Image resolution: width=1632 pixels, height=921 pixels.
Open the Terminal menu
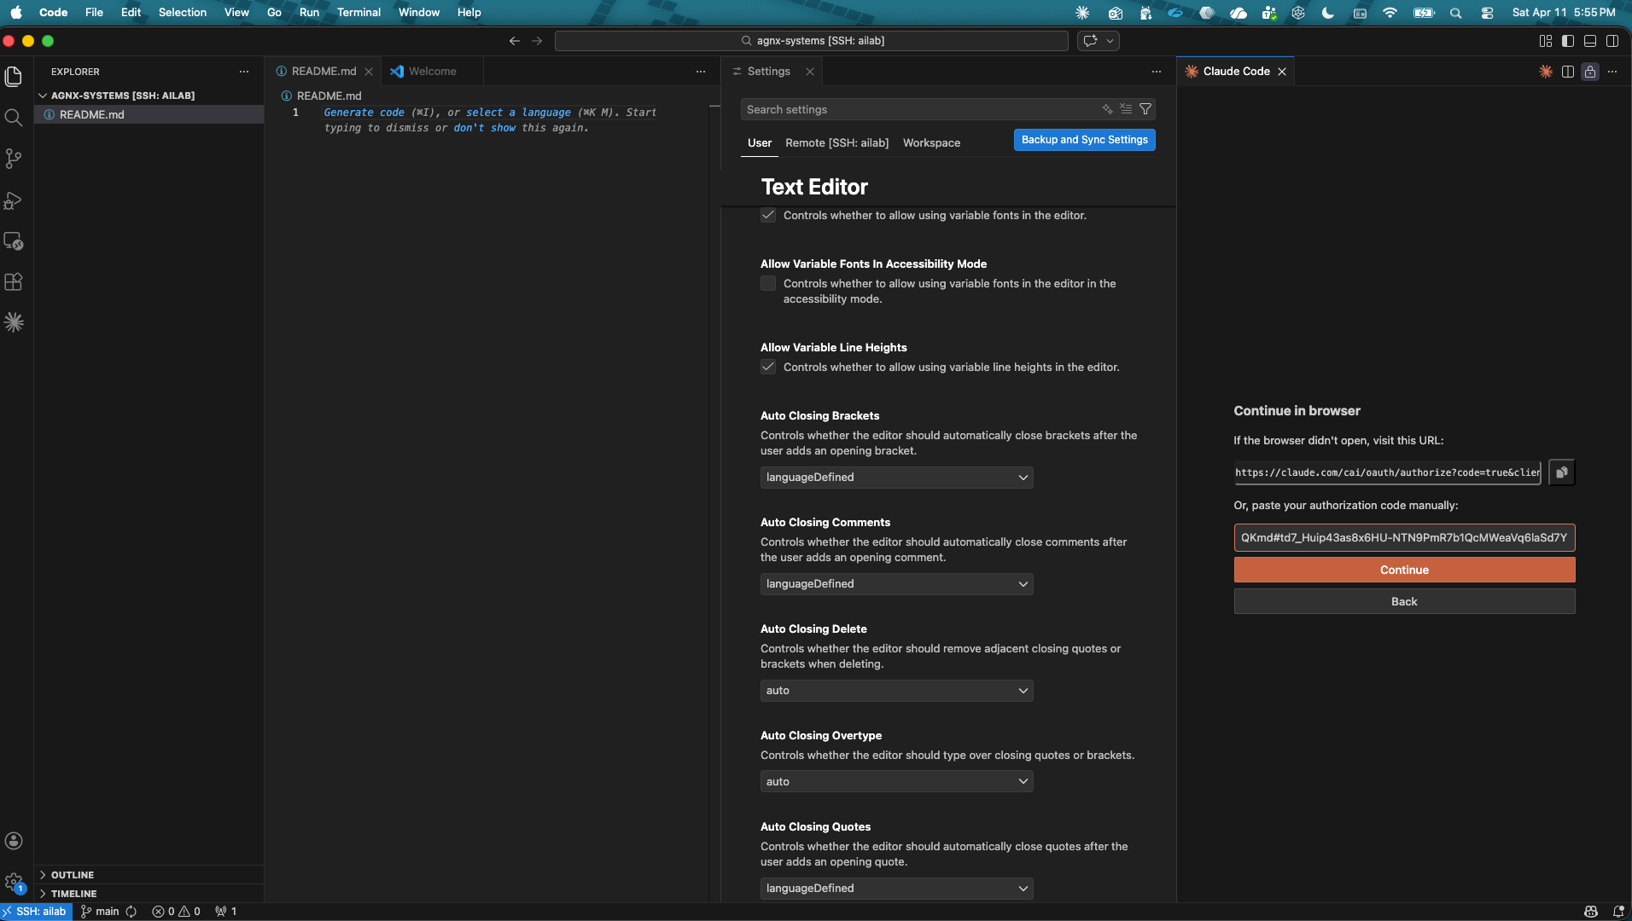click(358, 13)
